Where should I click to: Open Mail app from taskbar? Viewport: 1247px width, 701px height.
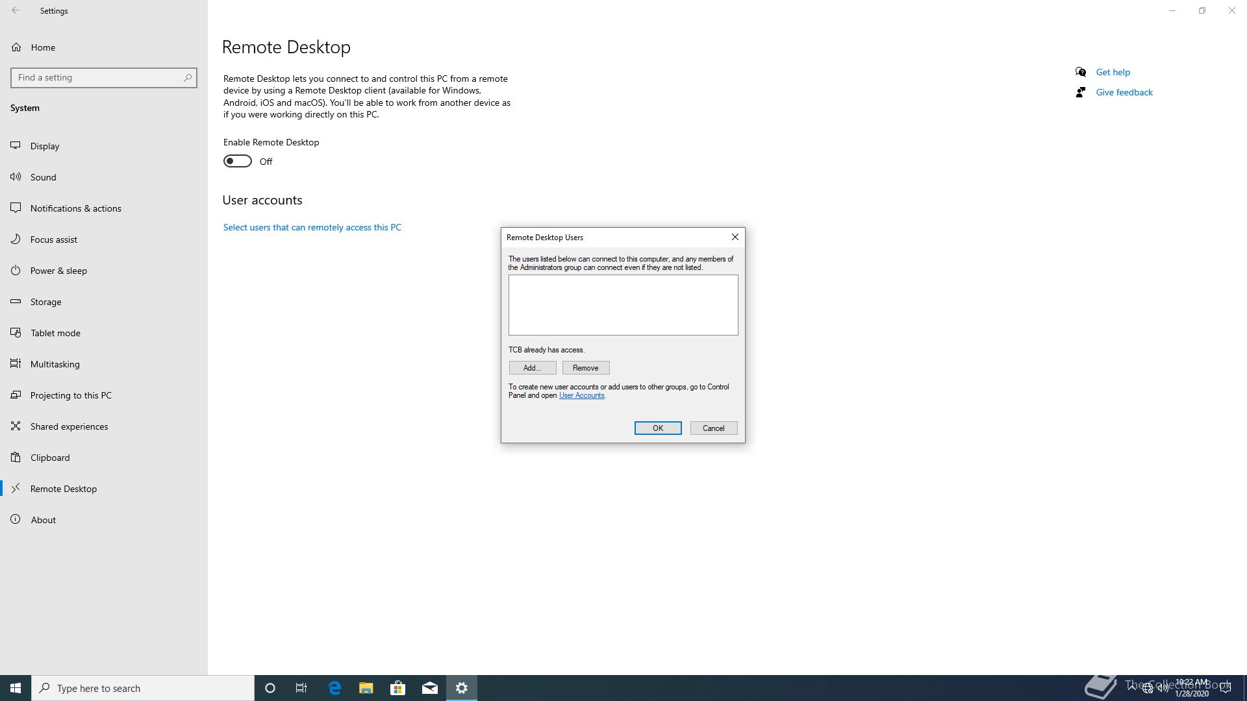[429, 688]
